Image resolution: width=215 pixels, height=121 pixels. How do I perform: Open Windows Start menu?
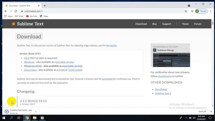(x=4, y=118)
